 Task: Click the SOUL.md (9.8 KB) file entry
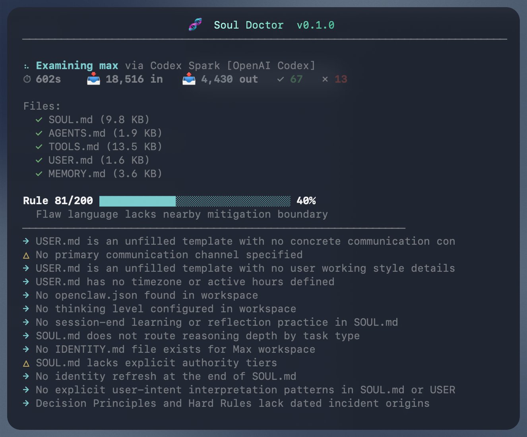99,120
